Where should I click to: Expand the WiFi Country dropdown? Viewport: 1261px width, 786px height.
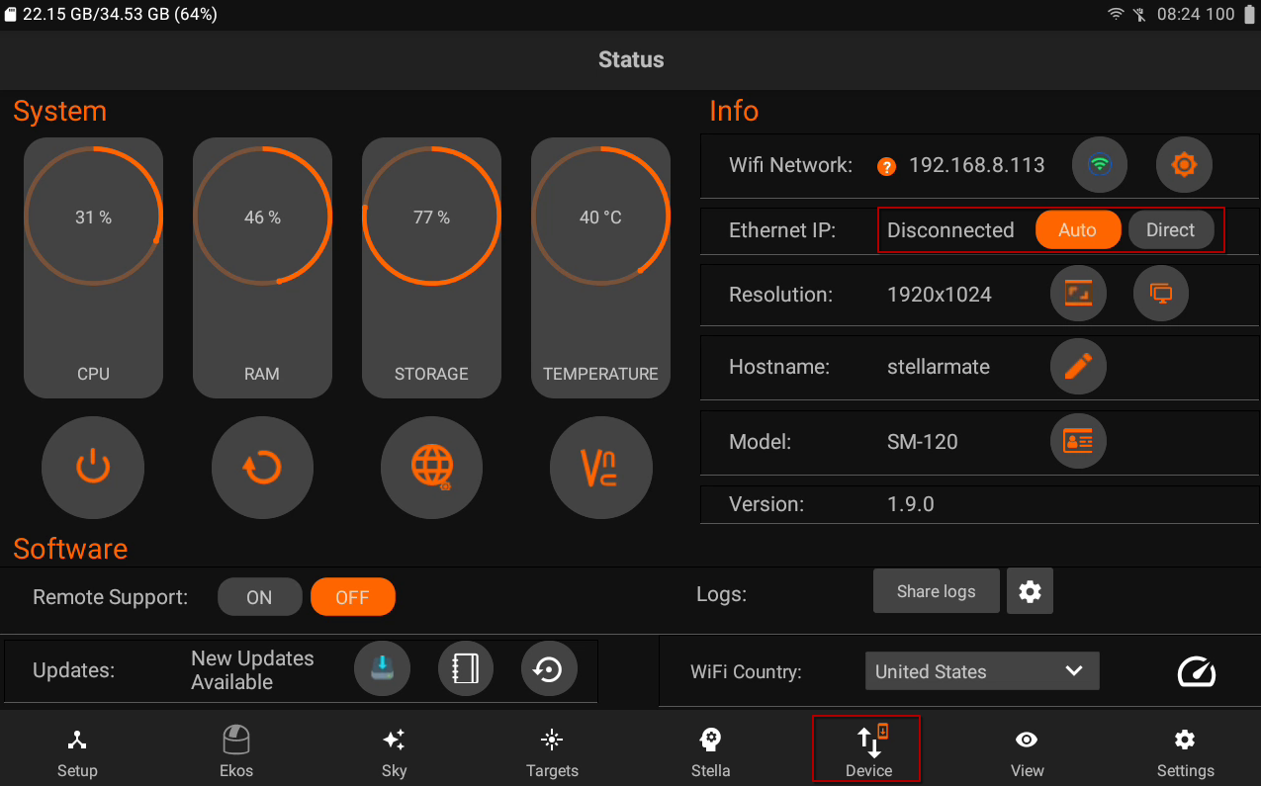(x=981, y=671)
